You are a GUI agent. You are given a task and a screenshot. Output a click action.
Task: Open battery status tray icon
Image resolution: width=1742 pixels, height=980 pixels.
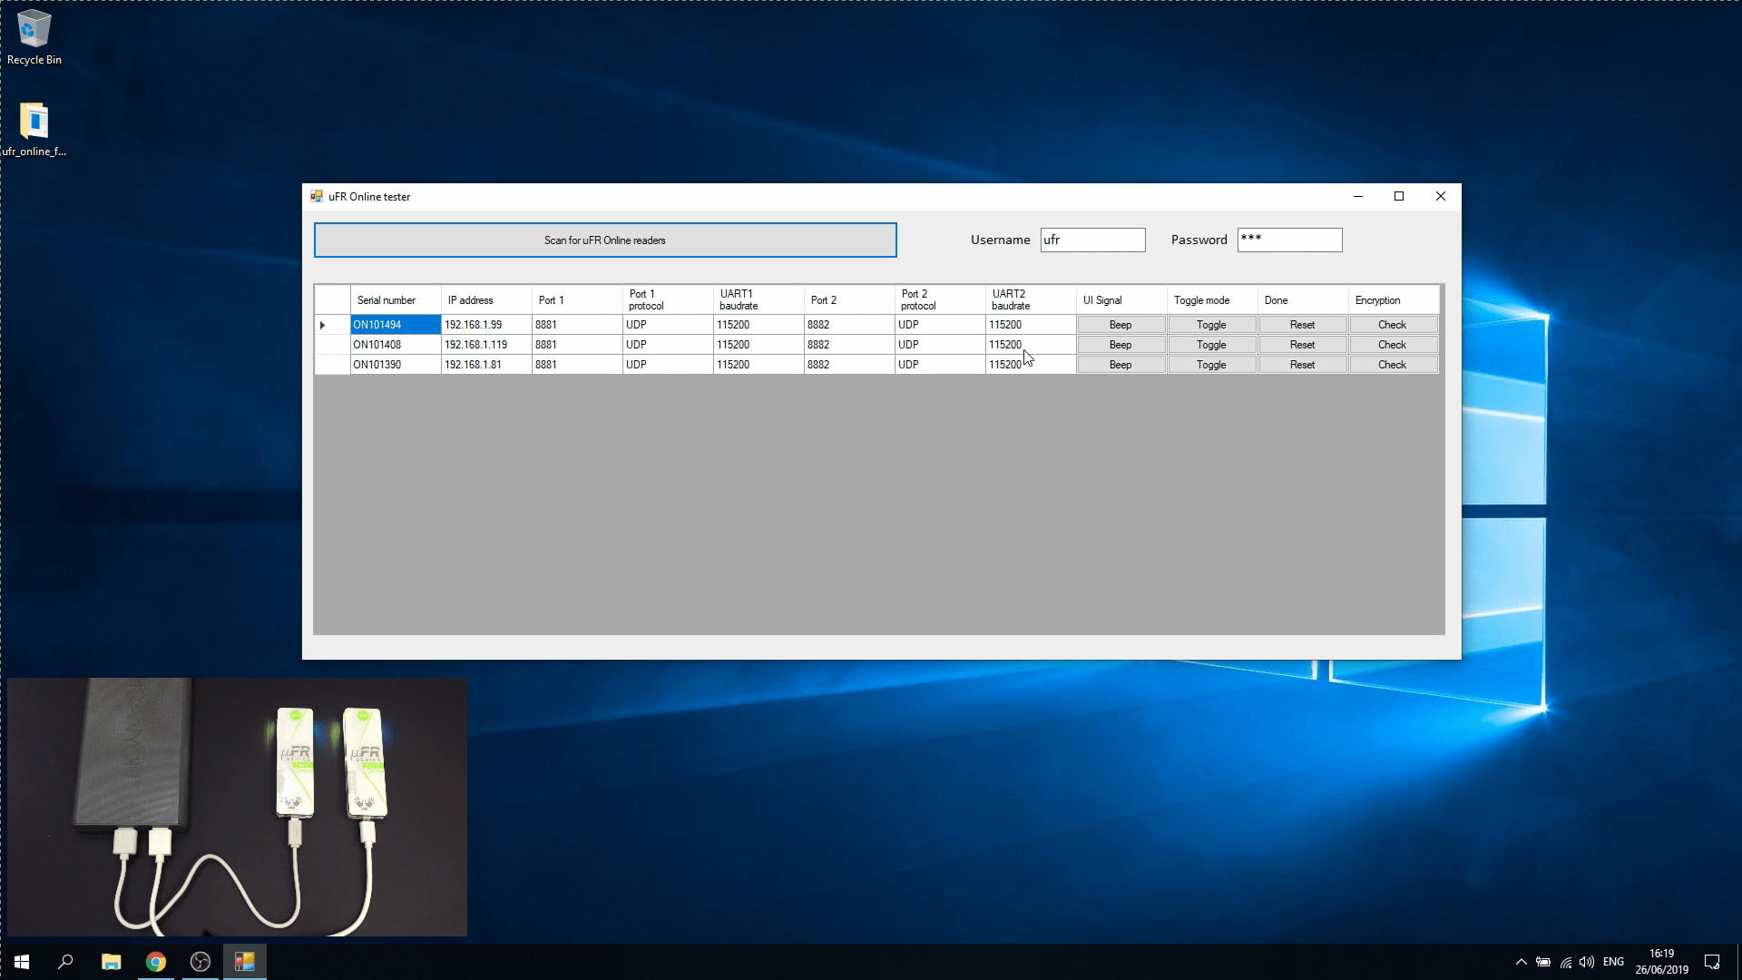click(1542, 962)
